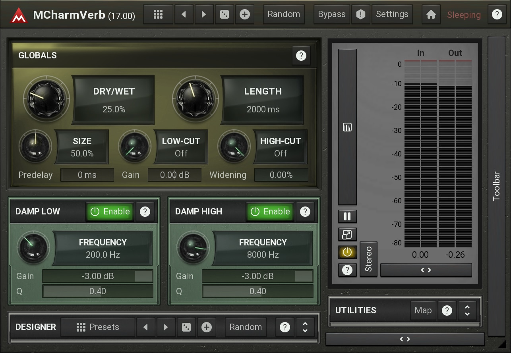Click the Damp Low Q slider
The height and width of the screenshot is (353, 511).
[98, 291]
